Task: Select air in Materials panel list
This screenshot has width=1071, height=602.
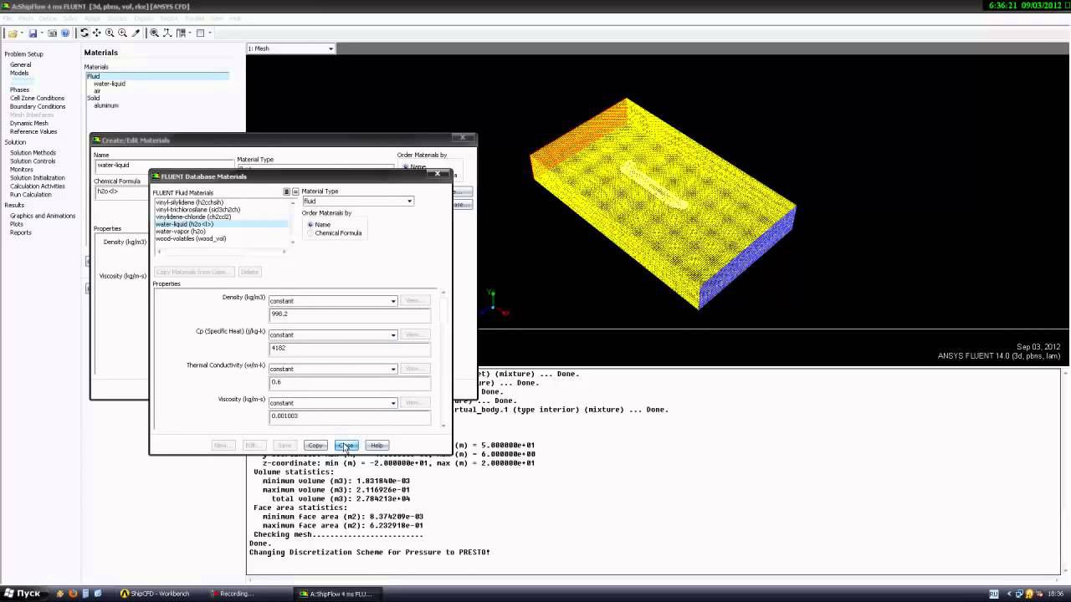Action: tap(97, 91)
